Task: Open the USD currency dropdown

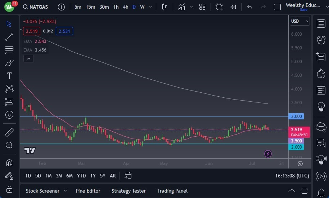Action: (x=300, y=21)
